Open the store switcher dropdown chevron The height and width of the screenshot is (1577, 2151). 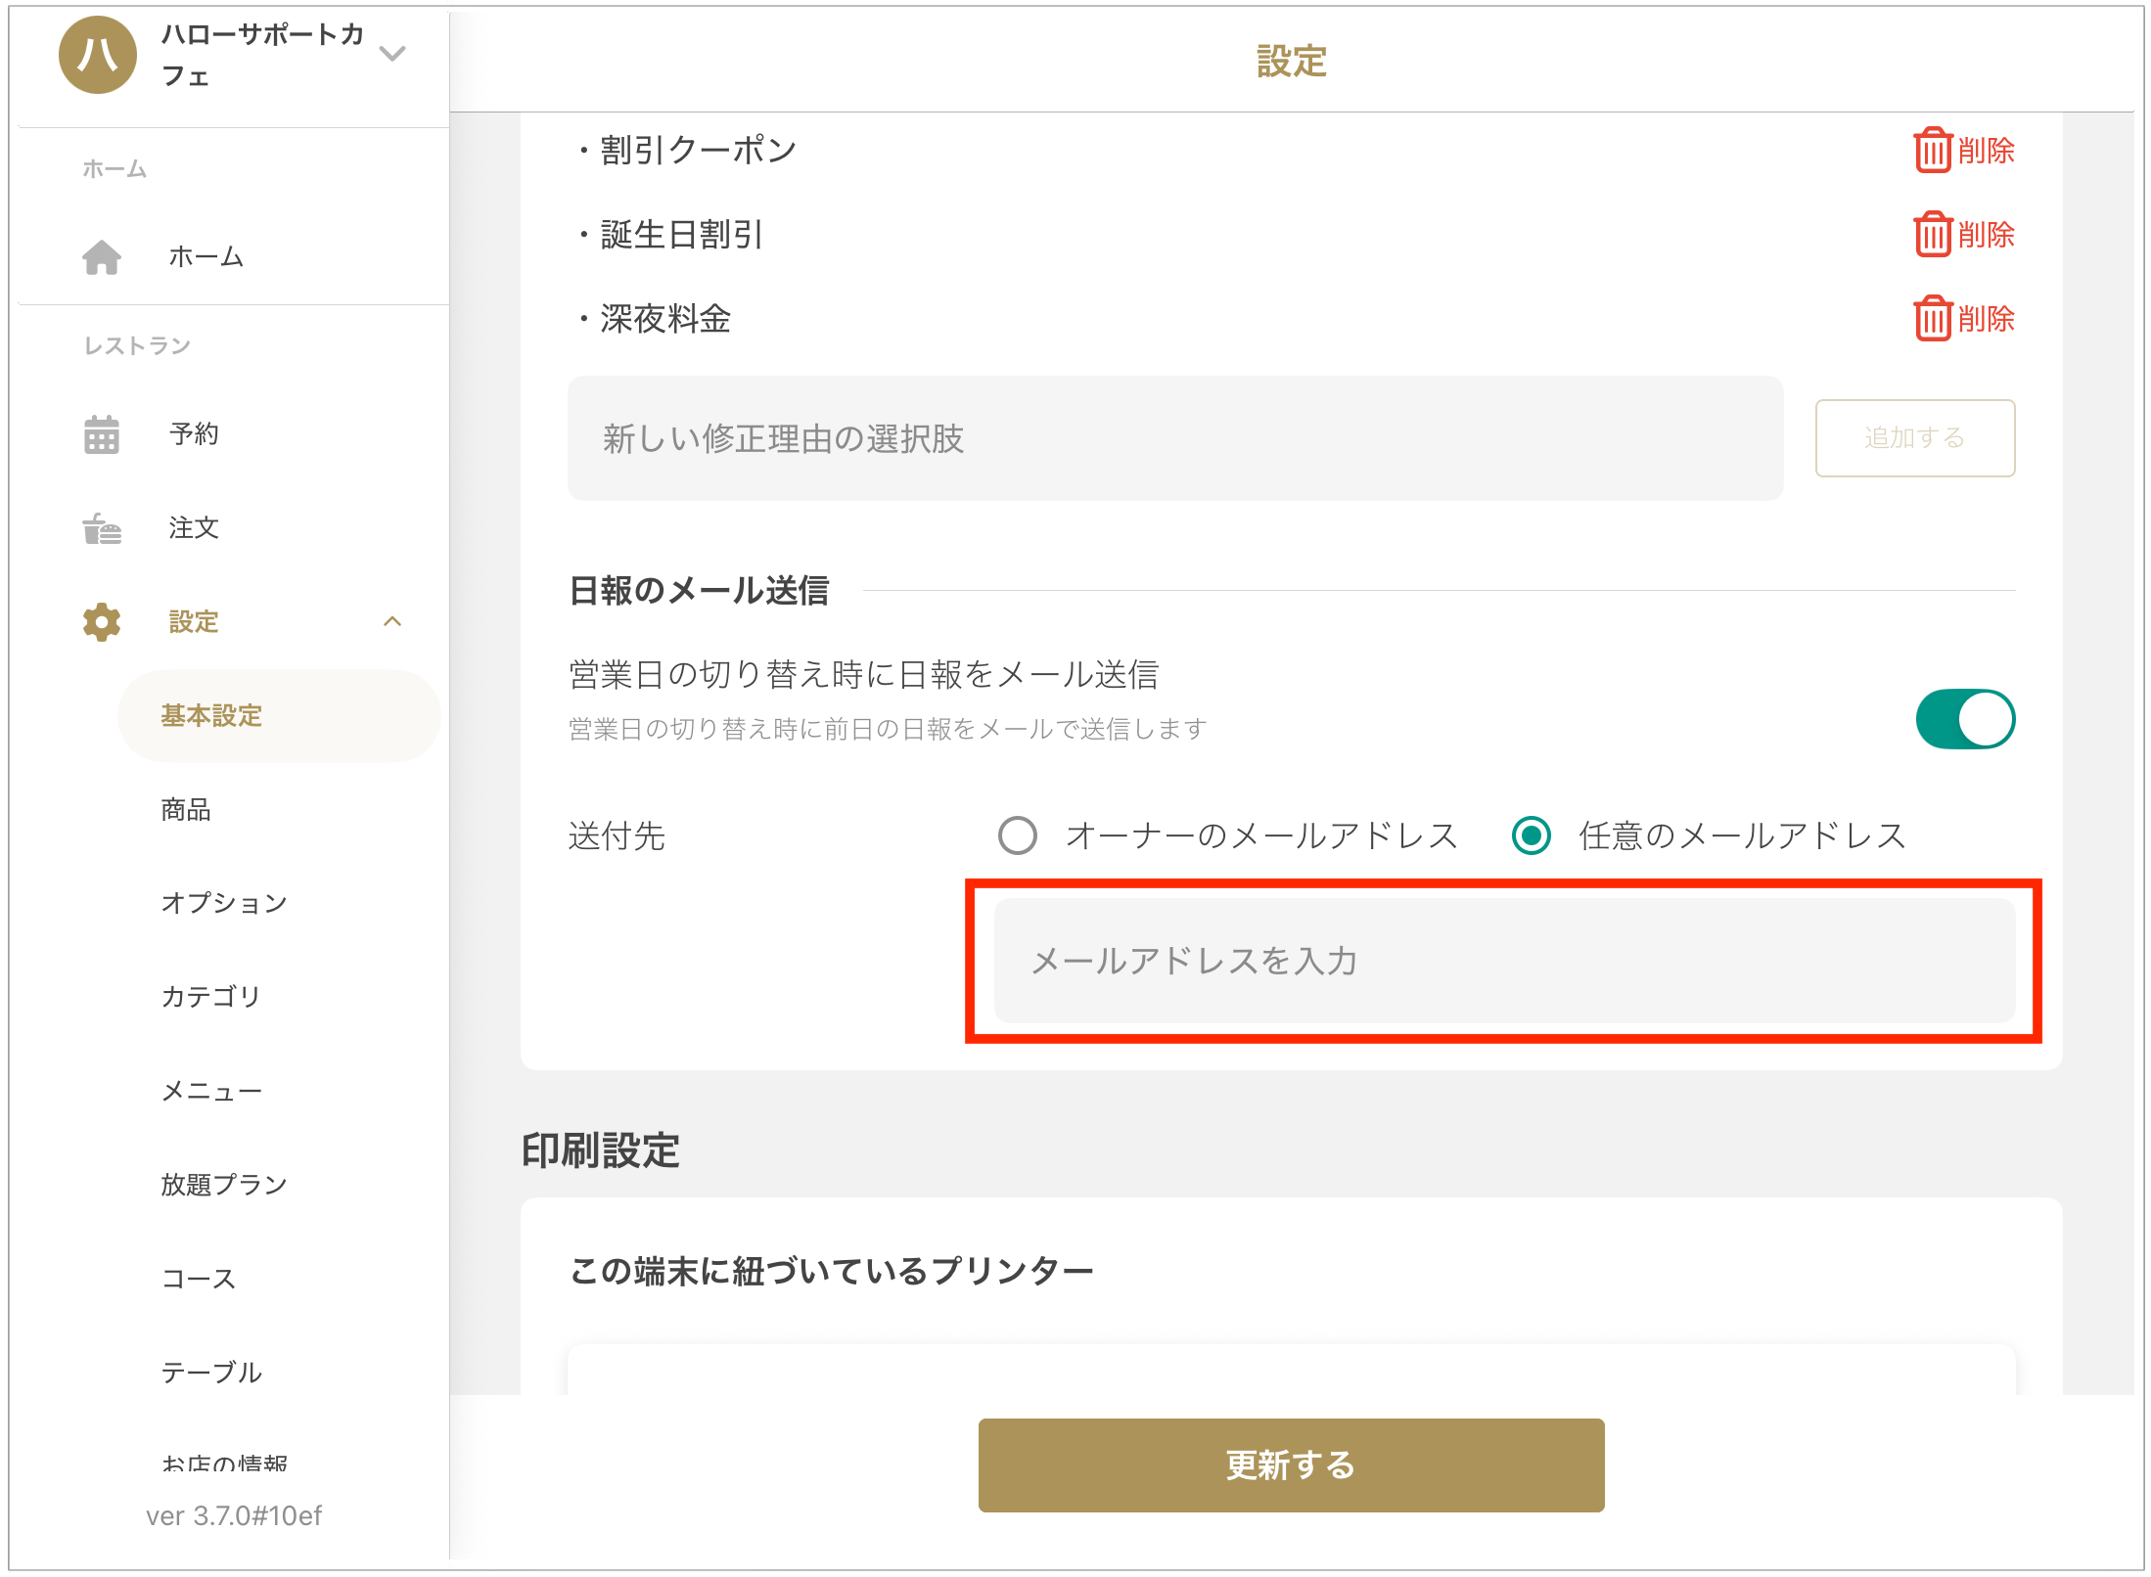tap(392, 54)
